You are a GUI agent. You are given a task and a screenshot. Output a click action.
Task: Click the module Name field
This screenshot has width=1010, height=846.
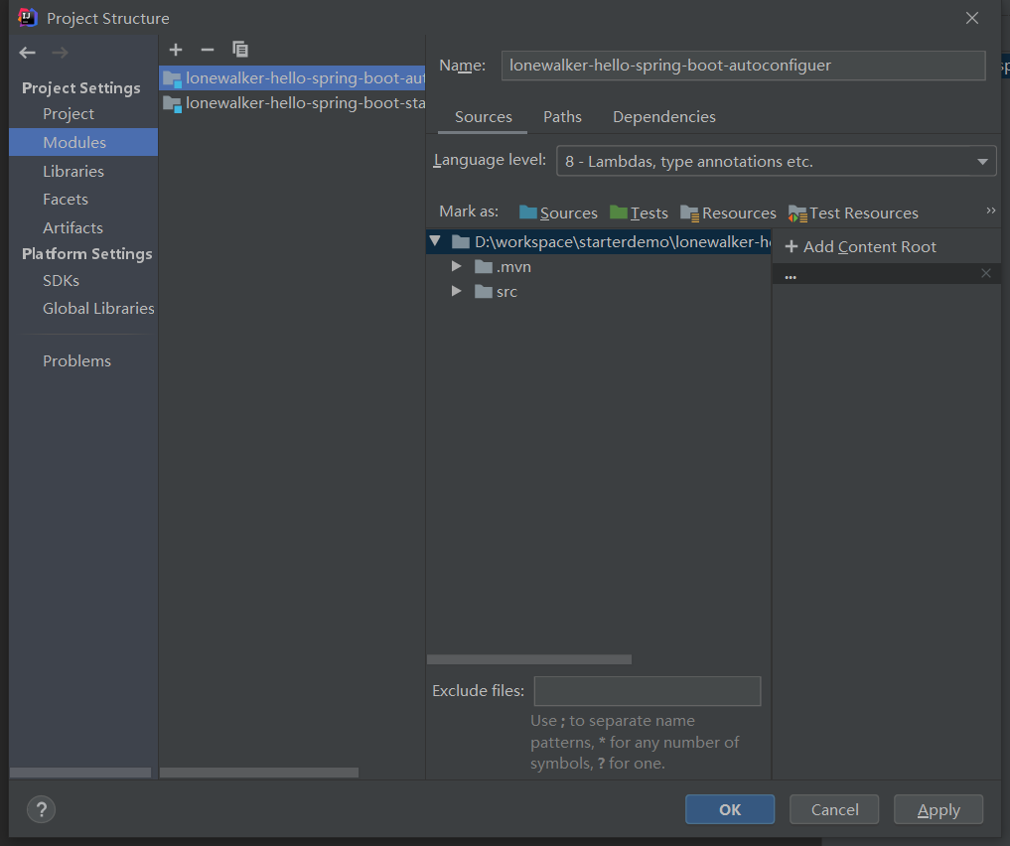pos(743,66)
